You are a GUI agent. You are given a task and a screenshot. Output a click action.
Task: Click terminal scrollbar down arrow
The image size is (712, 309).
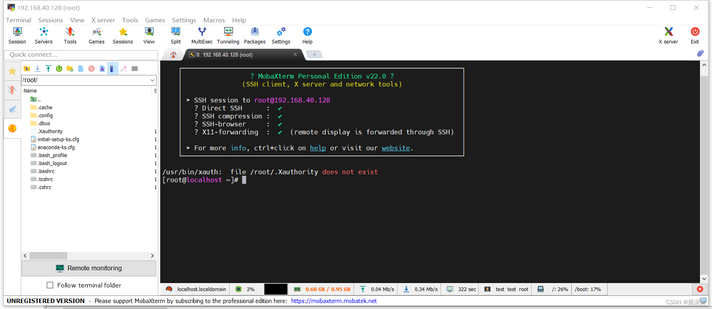[x=704, y=279]
